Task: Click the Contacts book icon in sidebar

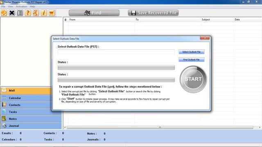Action: click(x=4, y=105)
